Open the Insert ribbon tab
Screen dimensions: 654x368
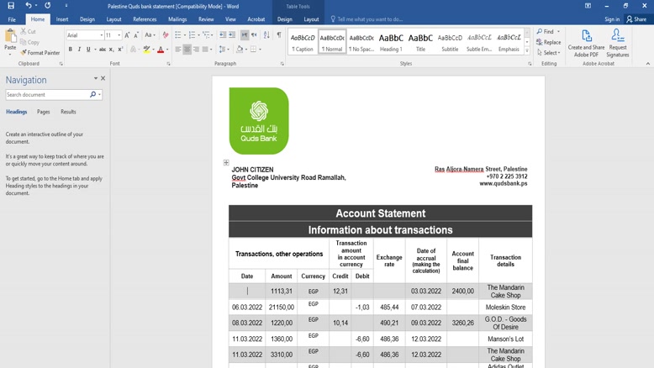pyautogui.click(x=62, y=19)
